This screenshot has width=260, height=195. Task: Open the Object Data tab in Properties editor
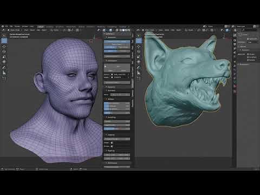[x=235, y=82]
